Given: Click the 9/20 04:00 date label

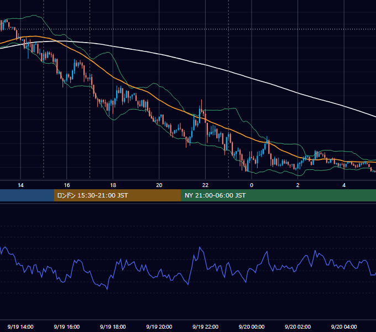Looking at the screenshot, I should [344, 326].
